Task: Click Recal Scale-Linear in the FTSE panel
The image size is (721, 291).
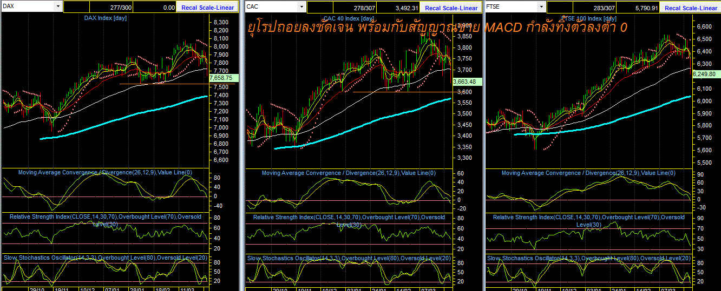Action: click(691, 8)
